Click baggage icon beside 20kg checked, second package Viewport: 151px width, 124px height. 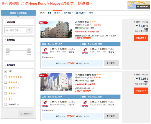tap(77, 116)
